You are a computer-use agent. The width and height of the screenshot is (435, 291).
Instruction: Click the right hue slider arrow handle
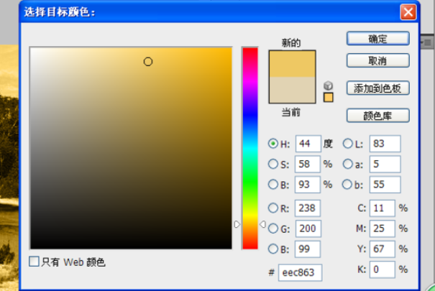pos(262,224)
